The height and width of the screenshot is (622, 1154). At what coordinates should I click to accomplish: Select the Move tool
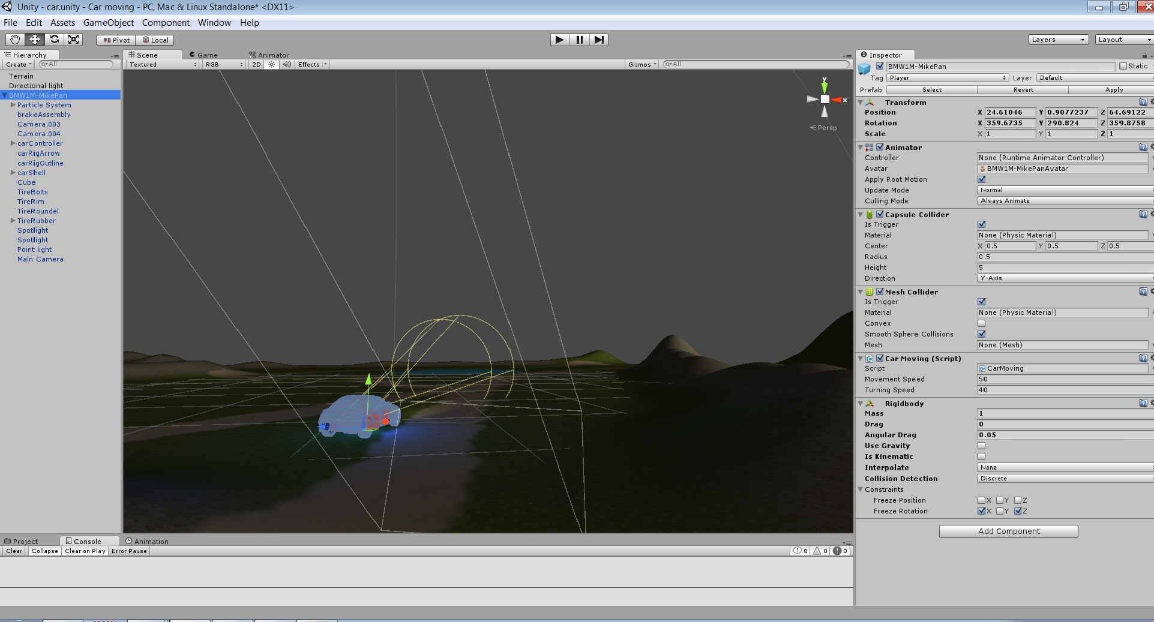coord(35,40)
